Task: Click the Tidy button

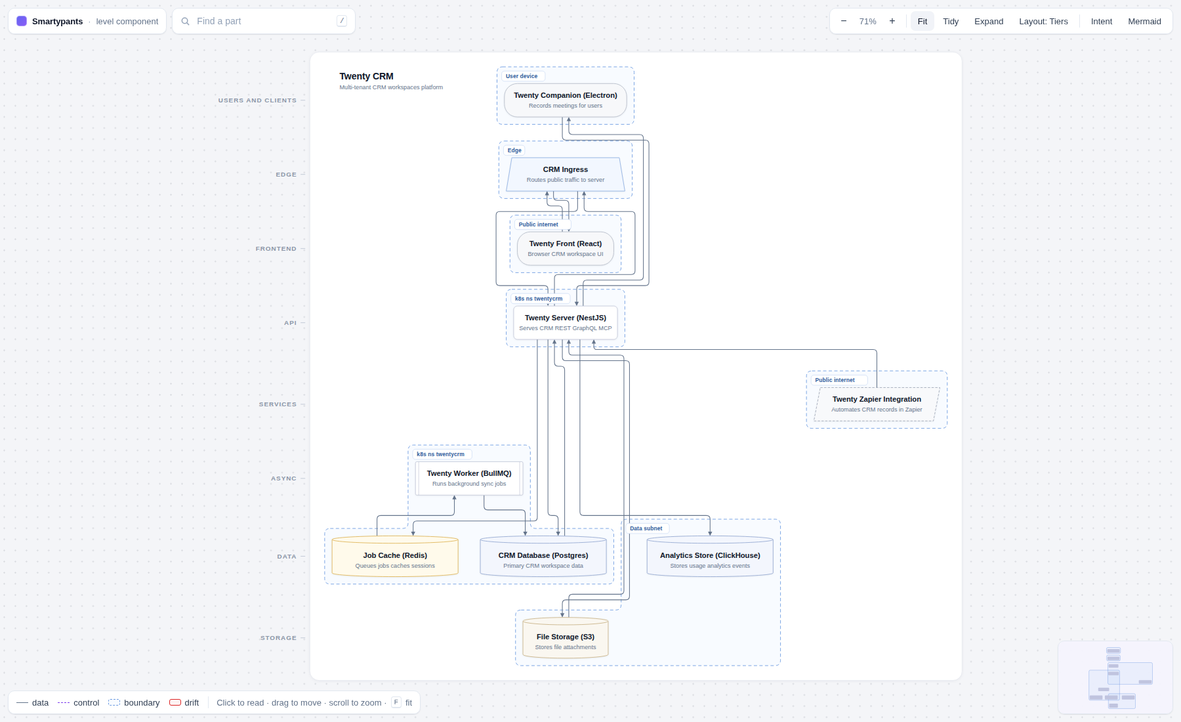Action: point(951,21)
